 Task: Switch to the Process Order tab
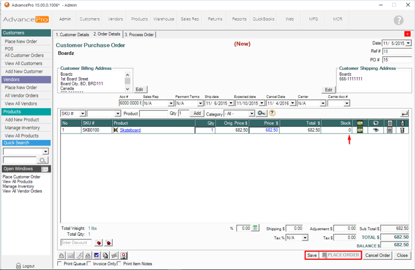(139, 34)
